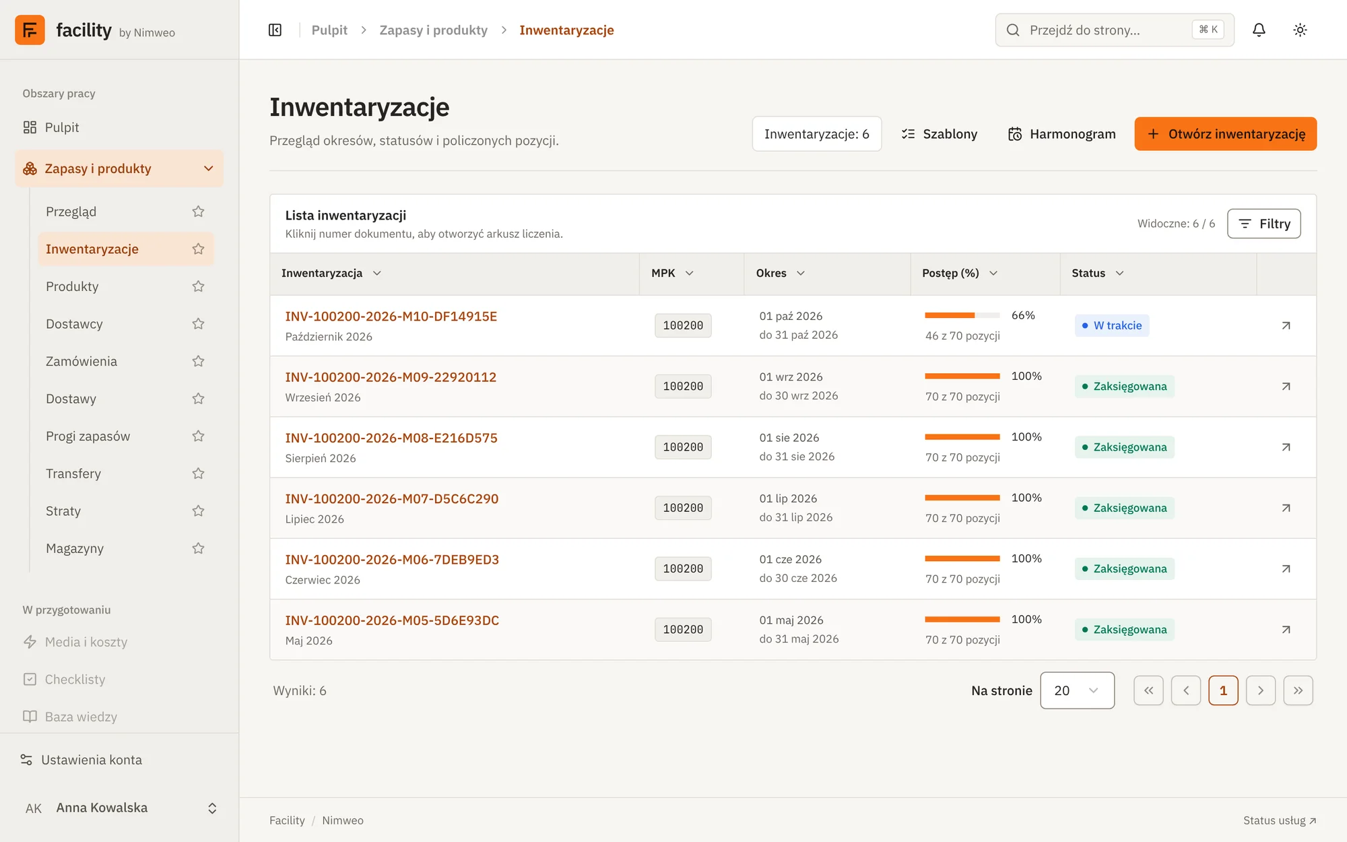The height and width of the screenshot is (842, 1347).
Task: Open row arrow for INV-100200-2026-M09-22920112
Action: (1286, 386)
